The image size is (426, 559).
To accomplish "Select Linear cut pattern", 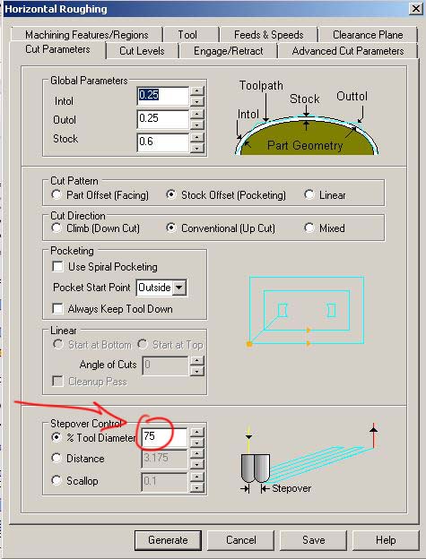I will (325, 195).
